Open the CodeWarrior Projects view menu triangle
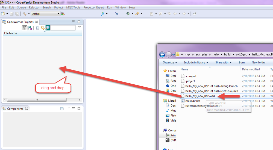The width and height of the screenshot is (273, 150). (x=80, y=27)
